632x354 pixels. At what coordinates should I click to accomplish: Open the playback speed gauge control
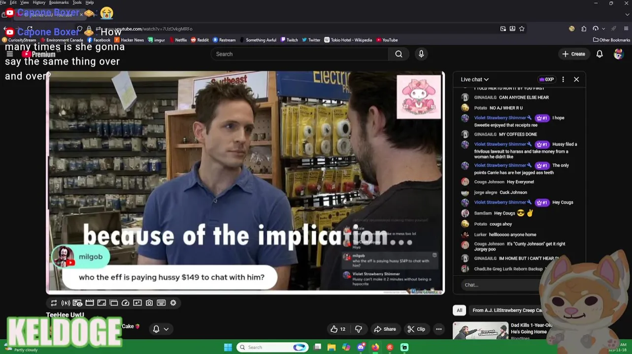(125, 303)
